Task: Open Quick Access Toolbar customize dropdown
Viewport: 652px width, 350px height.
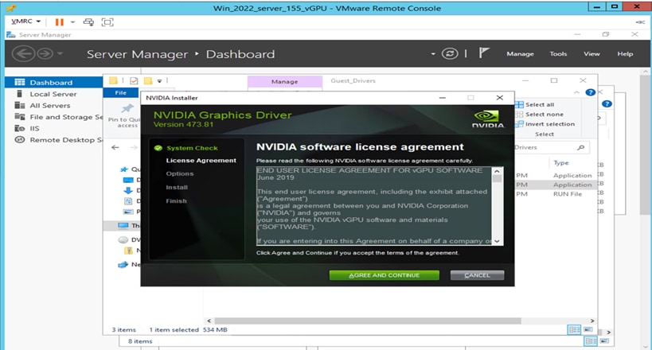Action: tap(159, 81)
